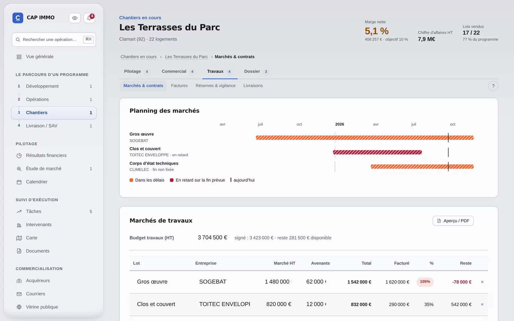Open notifications bell with badge 4
Screen dimensions: 514x321
pyautogui.click(x=89, y=18)
